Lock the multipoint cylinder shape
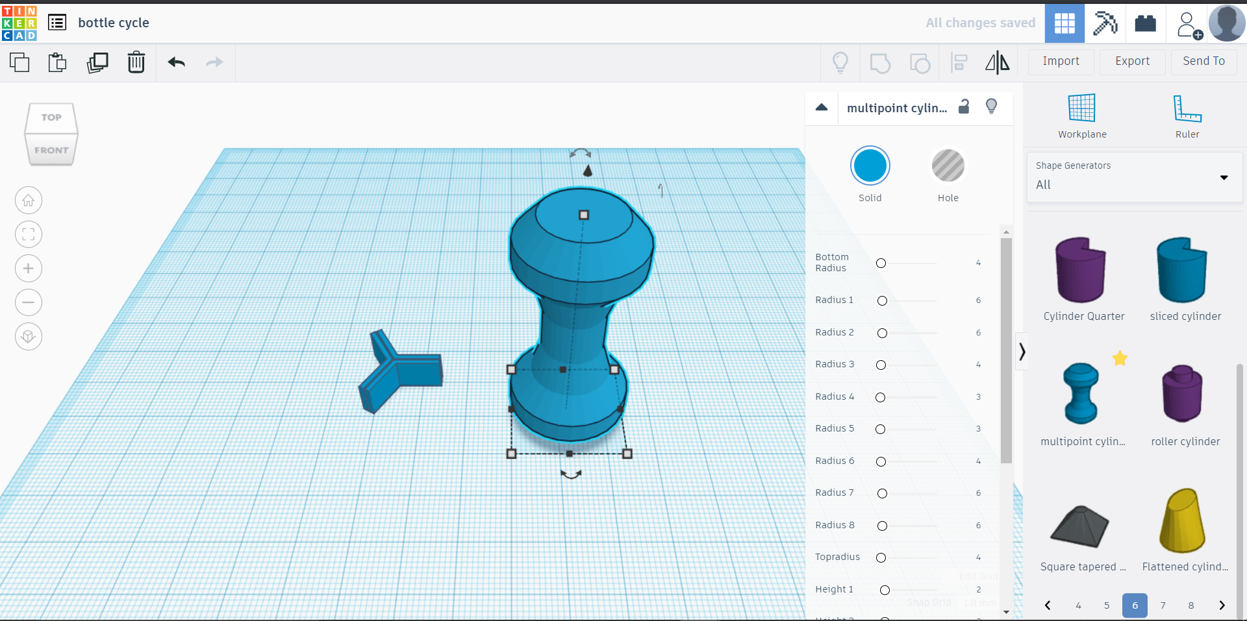Image resolution: width=1247 pixels, height=621 pixels. (964, 106)
